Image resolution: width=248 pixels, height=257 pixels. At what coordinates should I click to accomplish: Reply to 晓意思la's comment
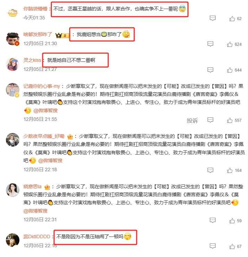point(213,220)
